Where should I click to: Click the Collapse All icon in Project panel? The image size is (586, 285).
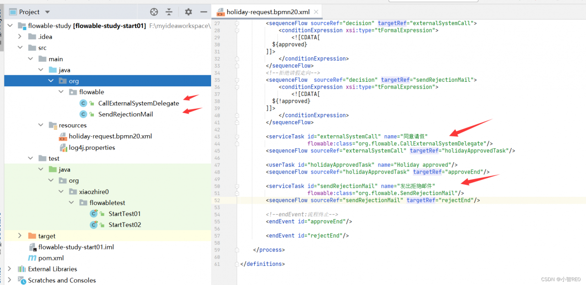[x=169, y=12]
